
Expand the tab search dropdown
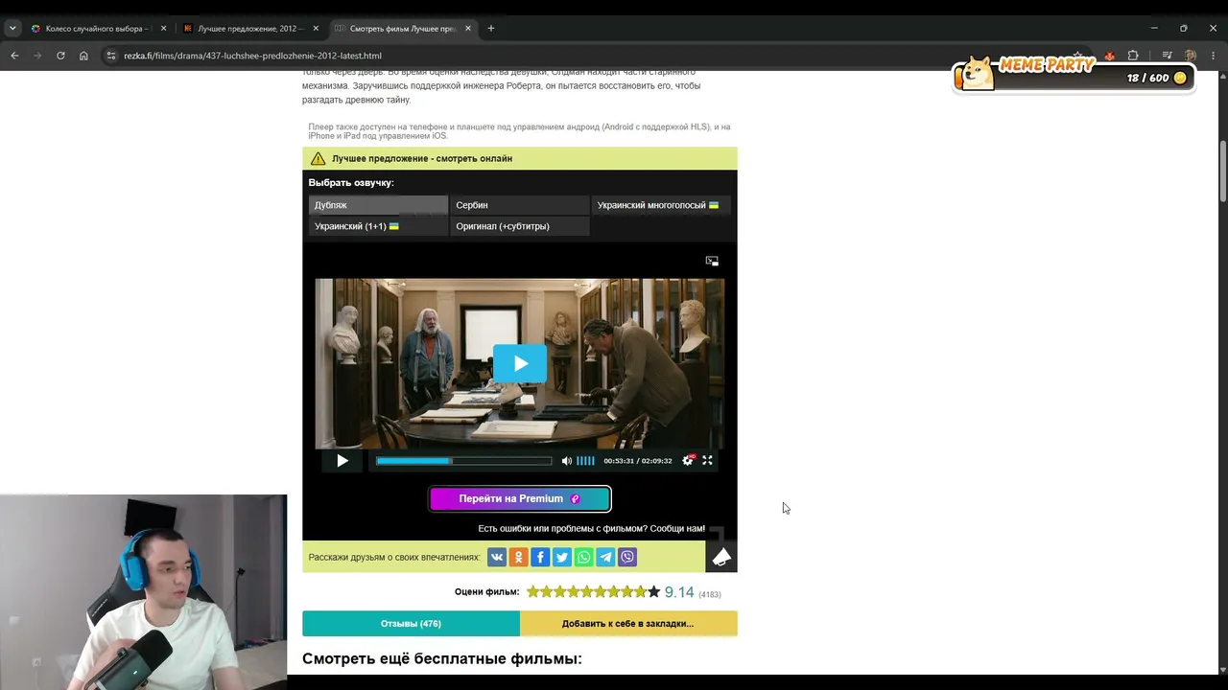coord(12,29)
